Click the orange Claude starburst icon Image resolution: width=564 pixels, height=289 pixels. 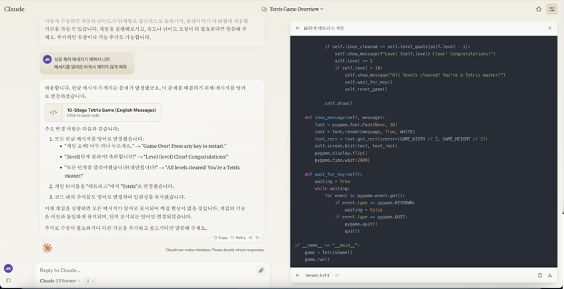pyautogui.click(x=47, y=248)
